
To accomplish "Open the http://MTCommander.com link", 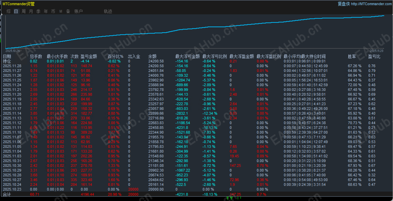I will [371, 4].
